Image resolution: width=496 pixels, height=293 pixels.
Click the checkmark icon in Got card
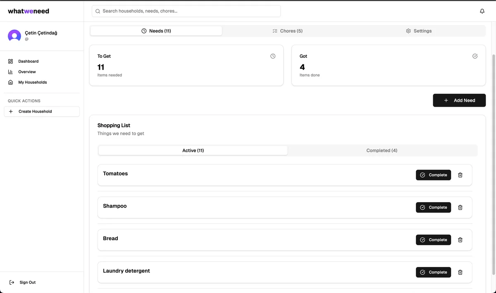click(x=475, y=56)
